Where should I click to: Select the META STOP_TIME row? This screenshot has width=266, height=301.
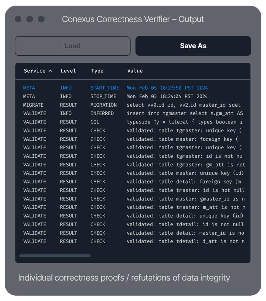click(133, 96)
